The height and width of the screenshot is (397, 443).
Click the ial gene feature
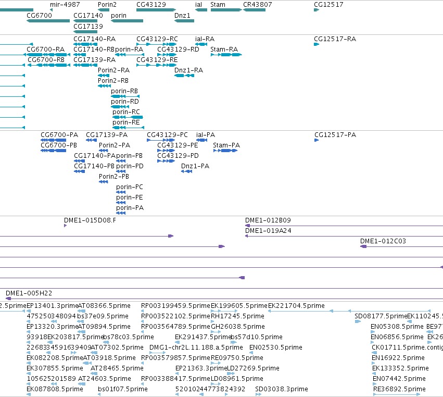pyautogui.click(x=201, y=10)
